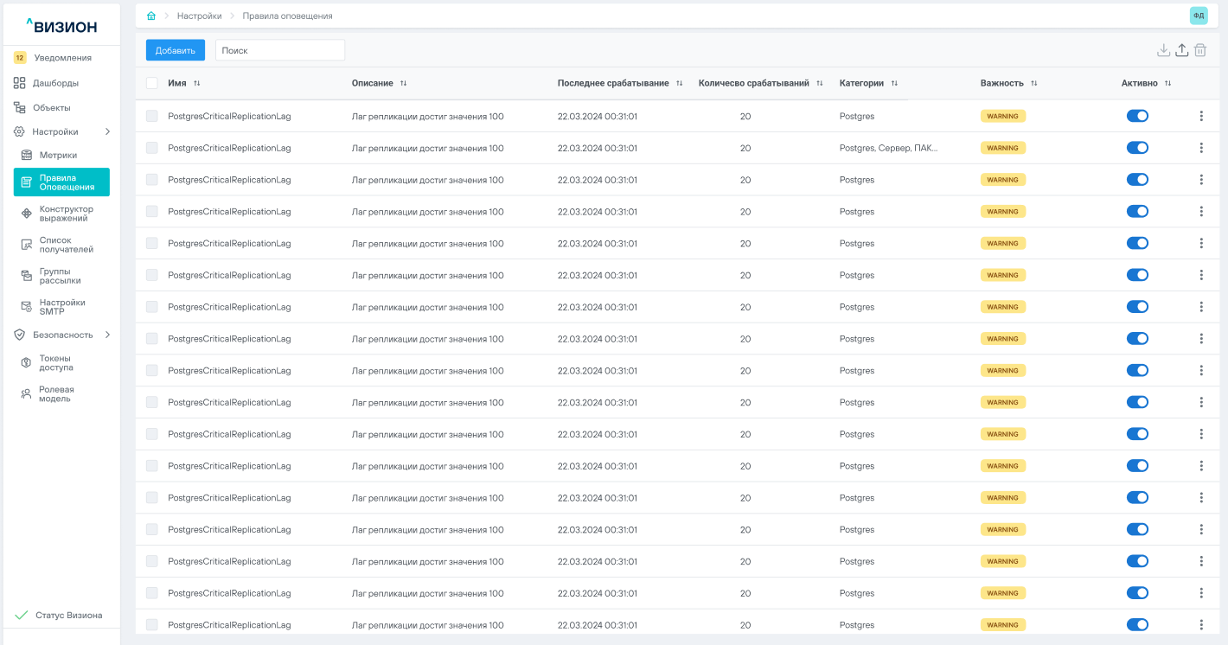Disable the Активно toggle in first row
This screenshot has height=645, width=1228.
[1137, 116]
